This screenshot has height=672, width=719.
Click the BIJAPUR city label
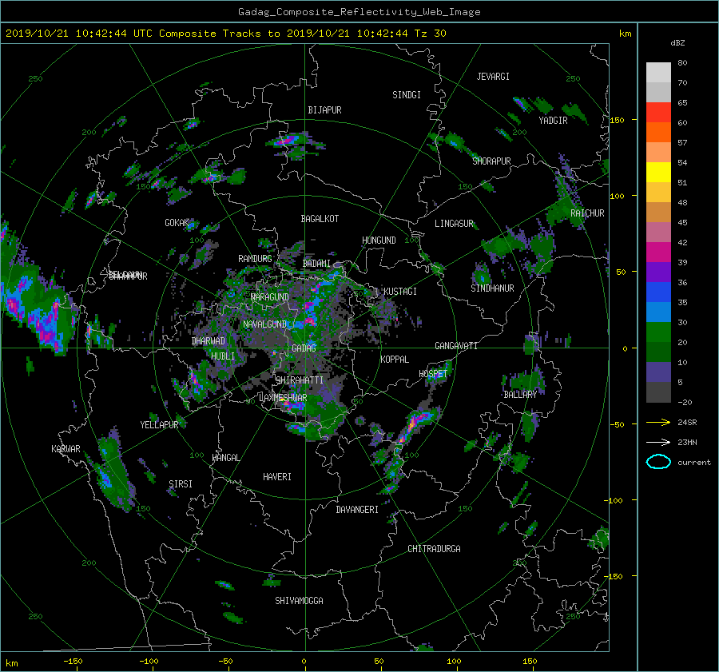324,110
